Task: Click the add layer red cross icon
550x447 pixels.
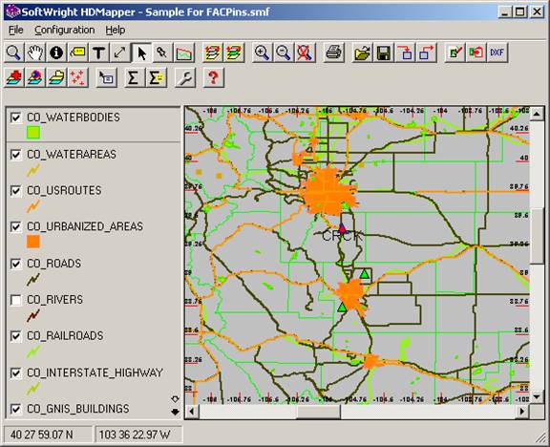Action: [14, 77]
